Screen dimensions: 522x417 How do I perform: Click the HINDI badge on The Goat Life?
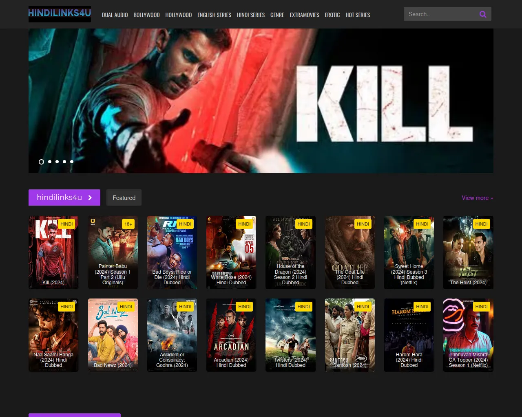[363, 224]
